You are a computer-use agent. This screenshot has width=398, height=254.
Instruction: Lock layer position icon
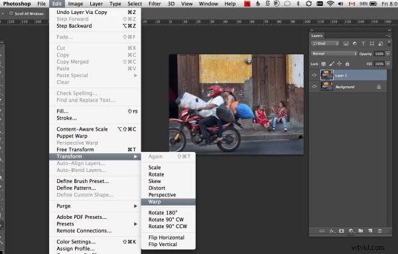340,64
